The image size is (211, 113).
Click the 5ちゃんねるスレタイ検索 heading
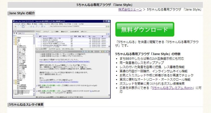click(x=26, y=105)
